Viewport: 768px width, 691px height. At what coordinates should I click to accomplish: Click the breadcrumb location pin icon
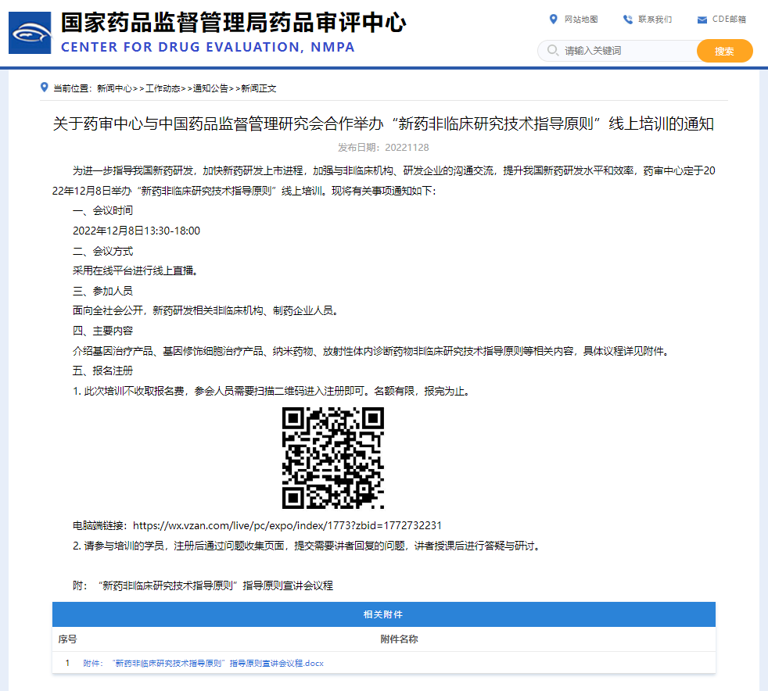(x=44, y=88)
